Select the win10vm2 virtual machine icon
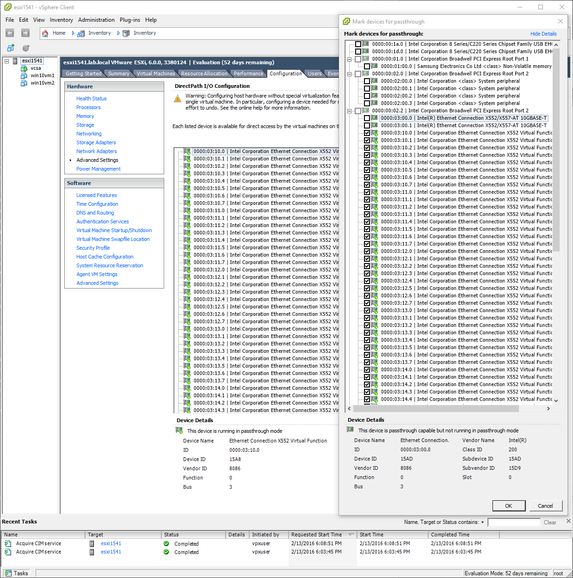The width and height of the screenshot is (573, 578). (24, 83)
